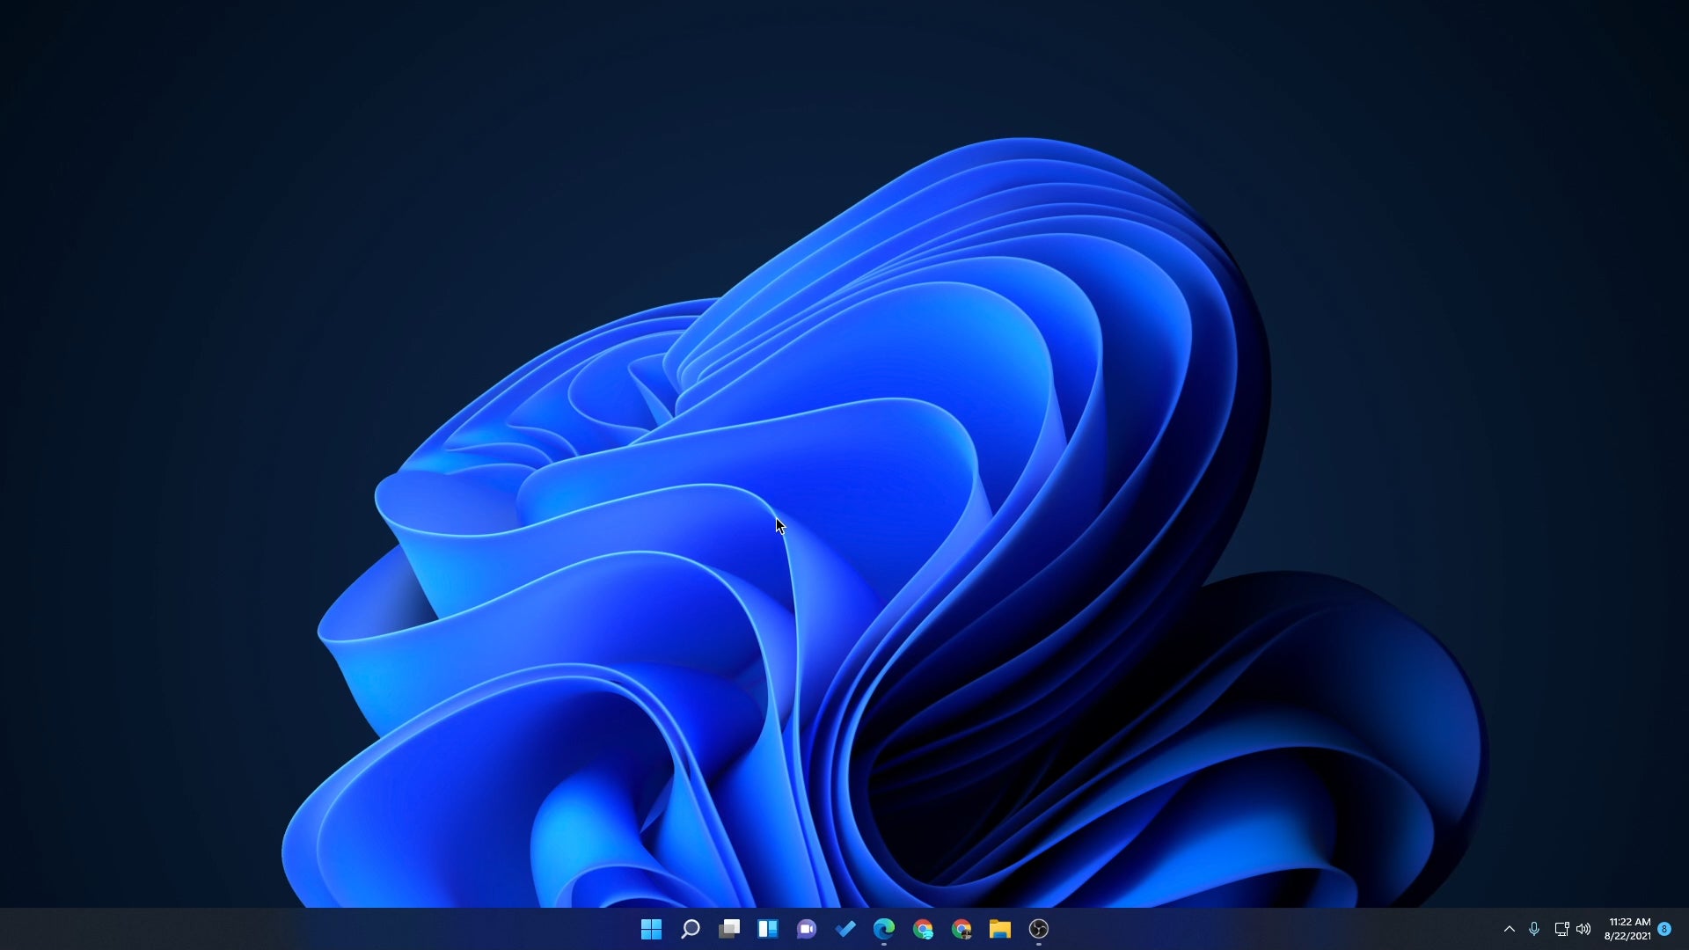Screen dimensions: 1689x950
Task: Switch to Microsoft Edge on taskbar
Action: 884,929
